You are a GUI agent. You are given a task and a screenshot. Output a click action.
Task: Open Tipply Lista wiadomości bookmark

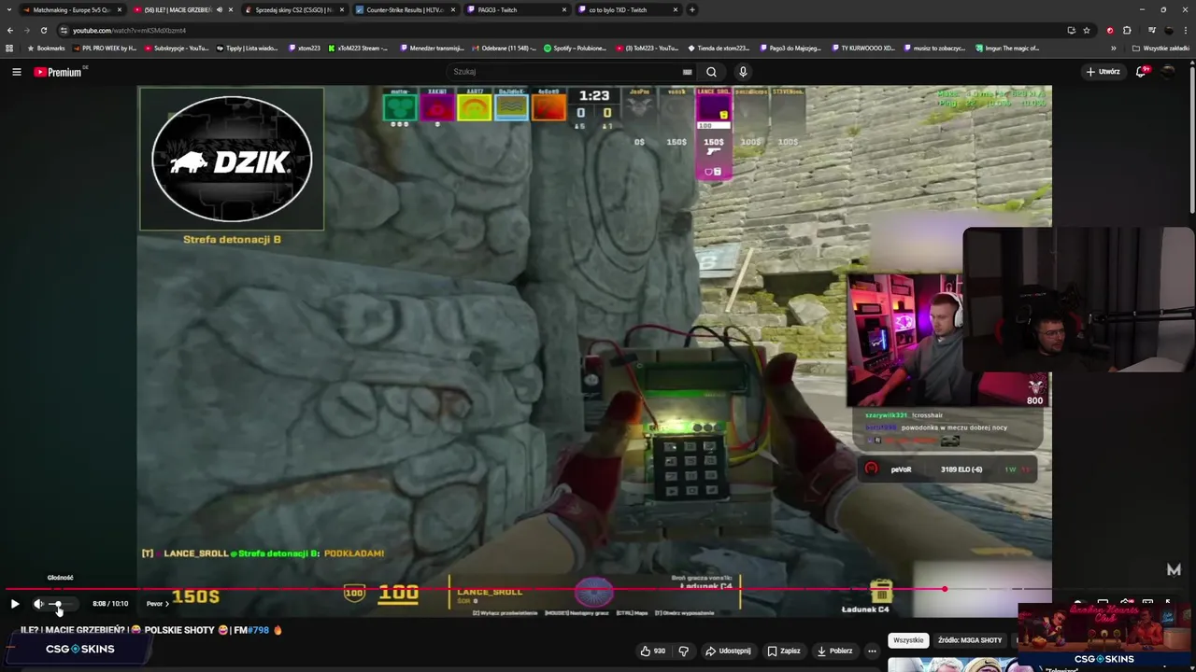click(x=249, y=49)
